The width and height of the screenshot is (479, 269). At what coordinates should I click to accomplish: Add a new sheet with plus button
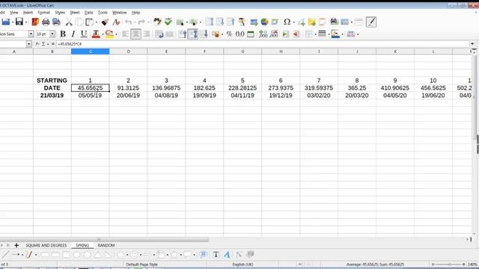[16, 245]
